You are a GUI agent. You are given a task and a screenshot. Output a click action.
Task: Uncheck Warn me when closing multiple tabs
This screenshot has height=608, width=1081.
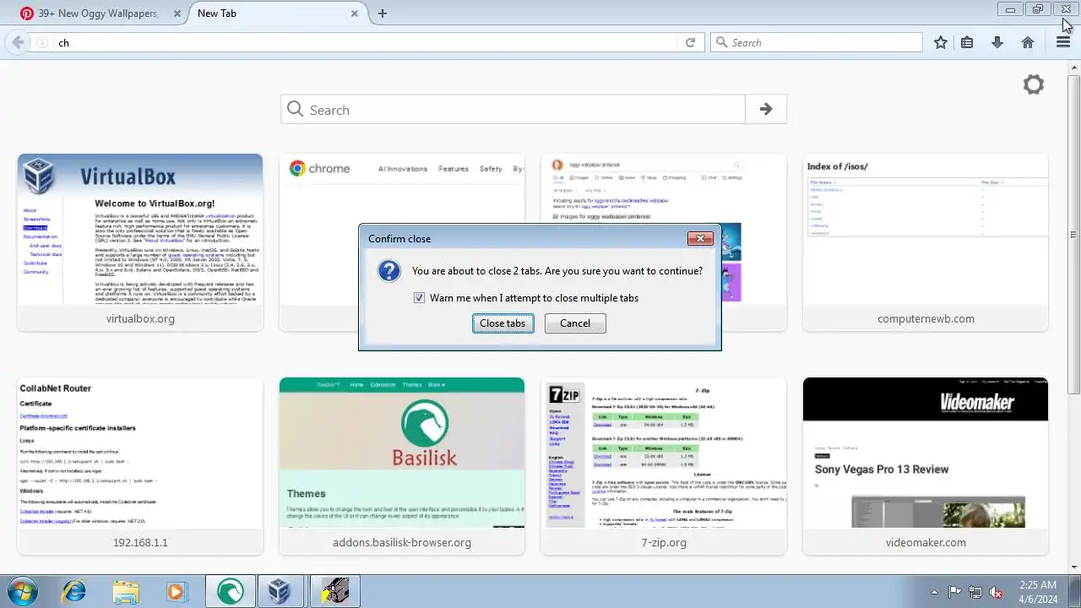point(419,298)
